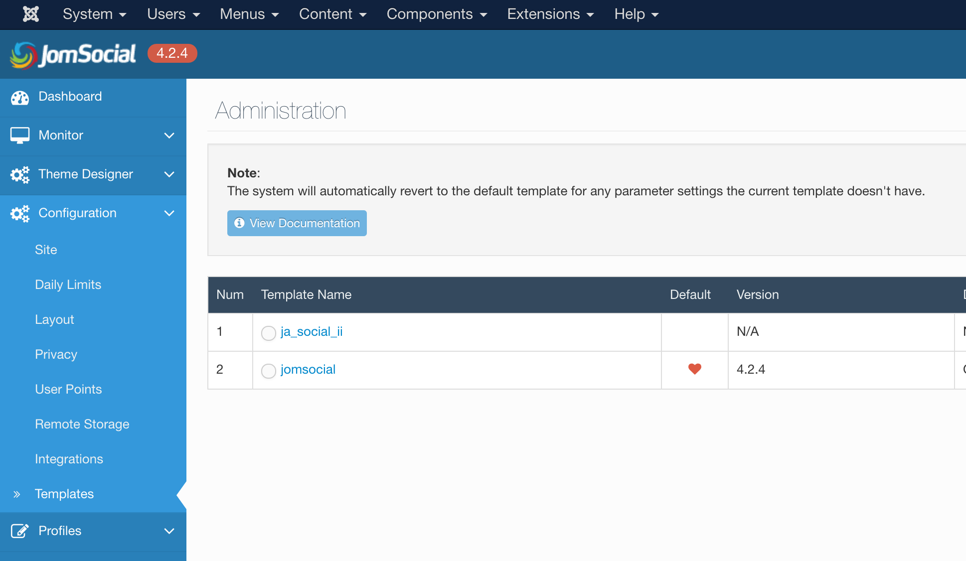Open the Layout configuration page
Screen dimensions: 966x561
54,319
